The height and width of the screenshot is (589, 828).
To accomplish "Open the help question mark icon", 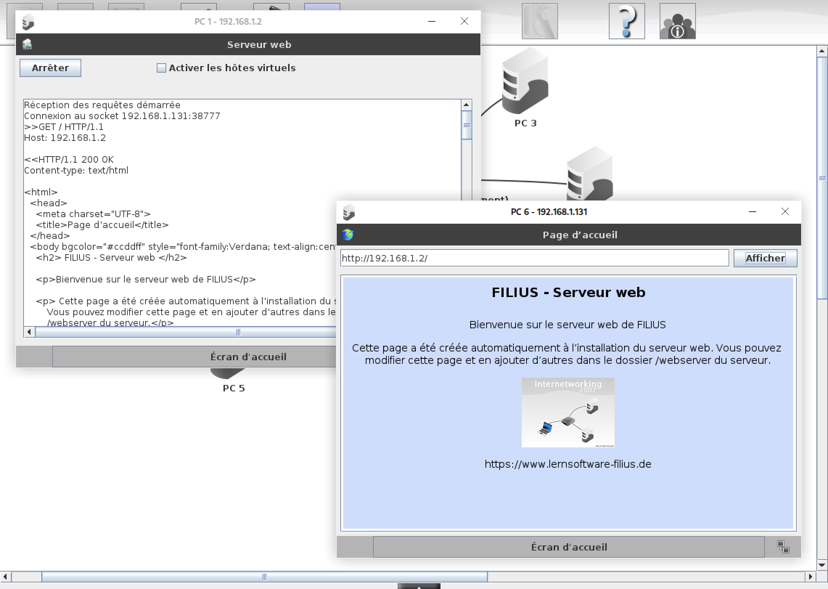I will tap(627, 21).
